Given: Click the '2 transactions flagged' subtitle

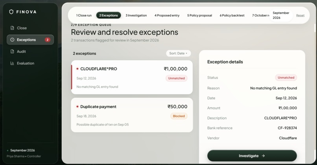Looking at the screenshot, I should click(115, 40).
